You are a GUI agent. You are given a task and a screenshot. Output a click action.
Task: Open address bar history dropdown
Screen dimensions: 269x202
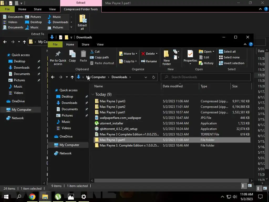tap(146, 77)
